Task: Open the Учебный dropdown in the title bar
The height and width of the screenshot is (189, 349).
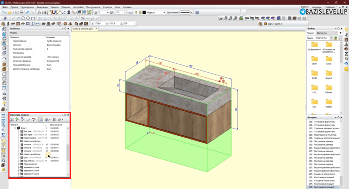Action: (x=331, y=7)
